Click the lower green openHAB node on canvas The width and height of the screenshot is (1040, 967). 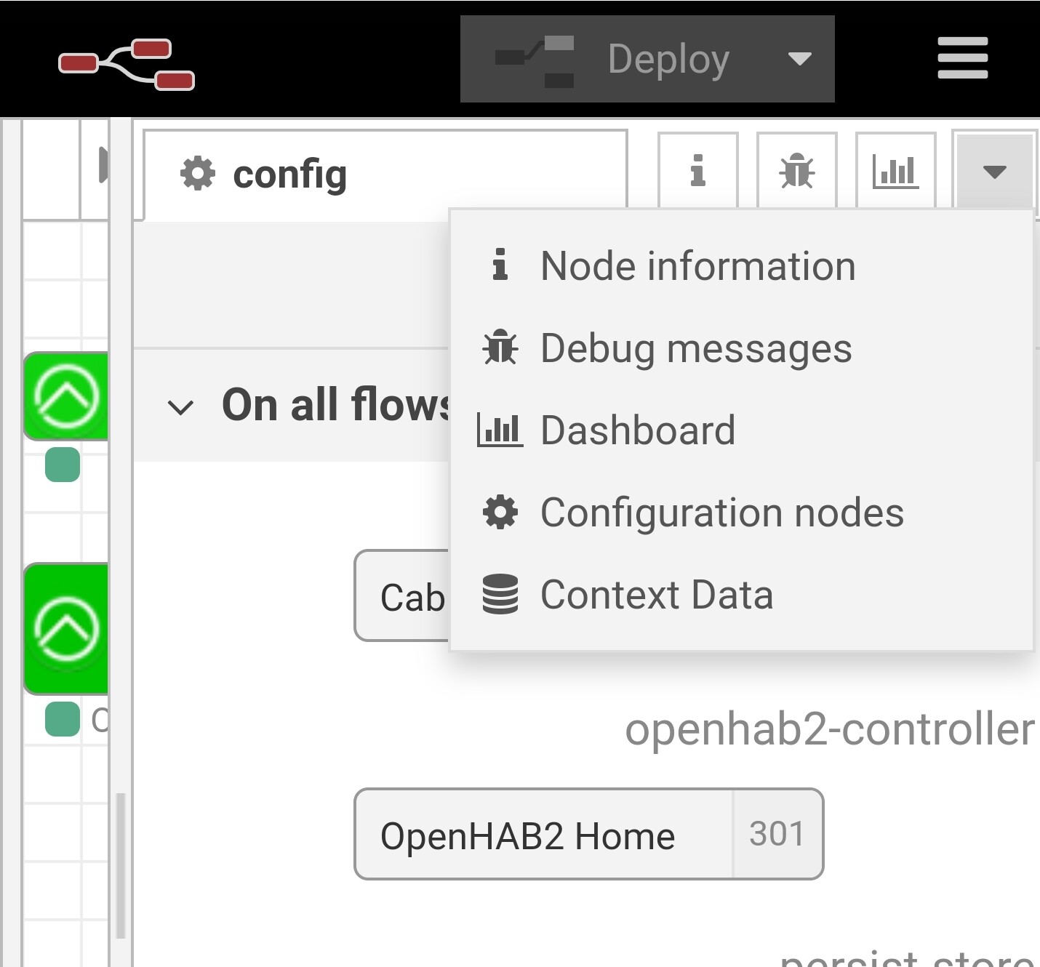[66, 629]
